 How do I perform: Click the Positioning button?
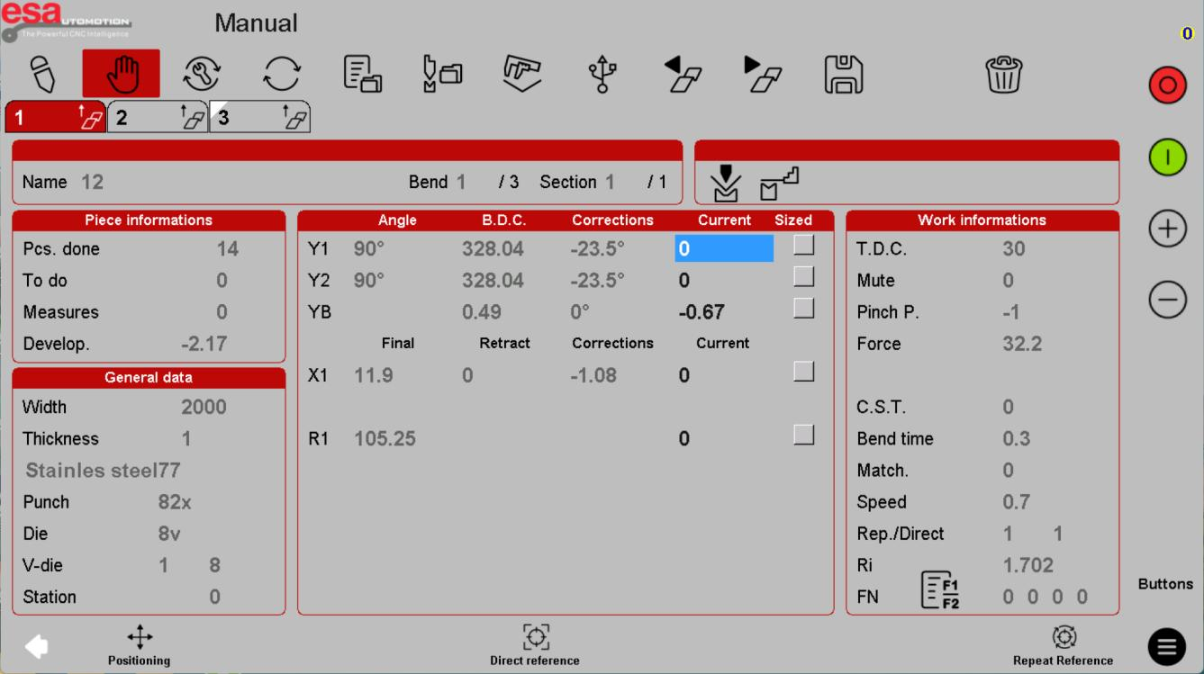click(140, 646)
